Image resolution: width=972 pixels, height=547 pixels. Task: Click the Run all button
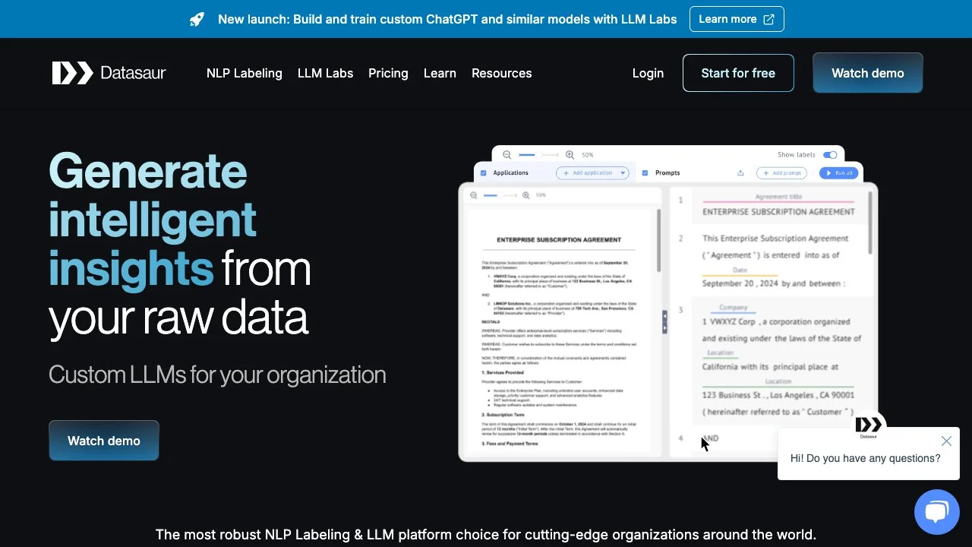coord(839,172)
